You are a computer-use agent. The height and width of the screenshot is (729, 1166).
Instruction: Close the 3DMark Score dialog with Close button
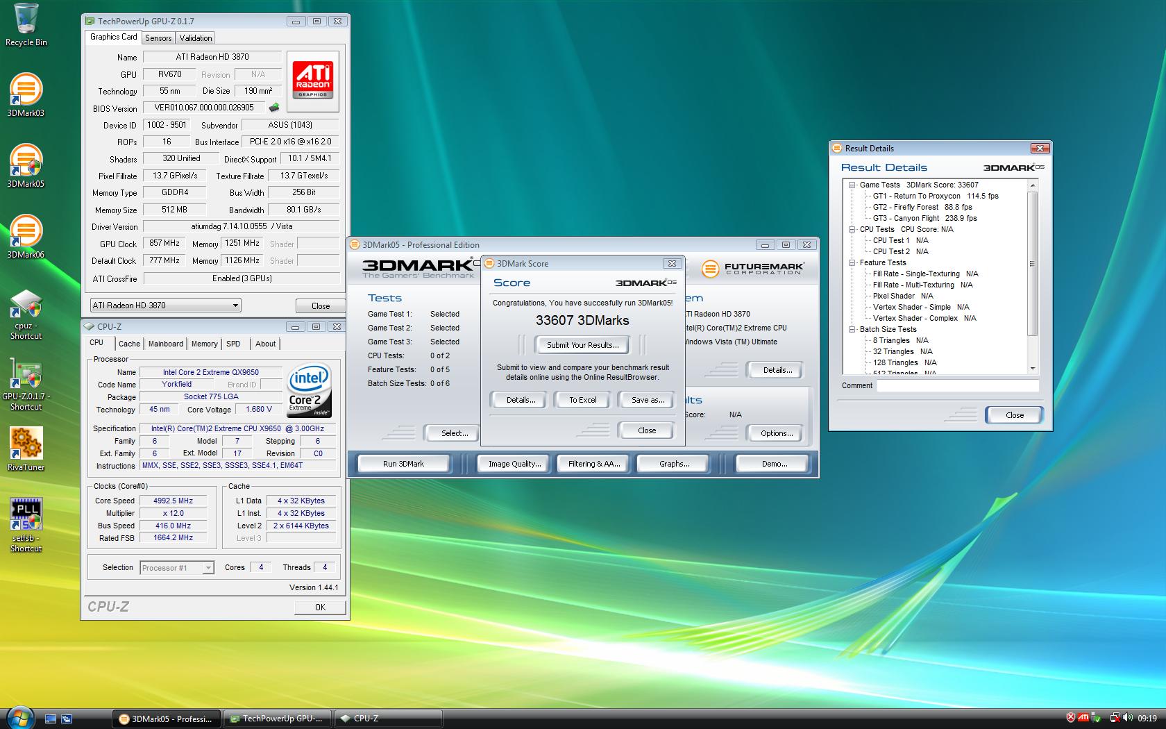(647, 430)
